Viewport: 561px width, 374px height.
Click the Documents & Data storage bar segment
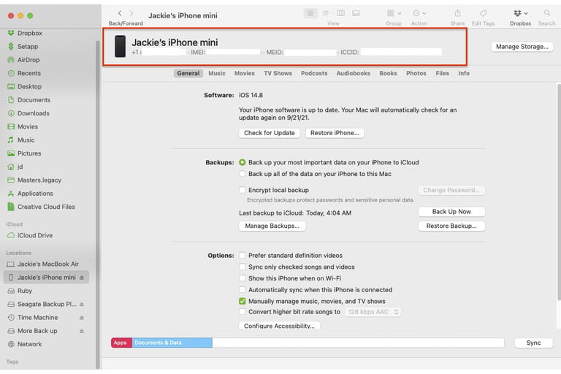(x=172, y=343)
